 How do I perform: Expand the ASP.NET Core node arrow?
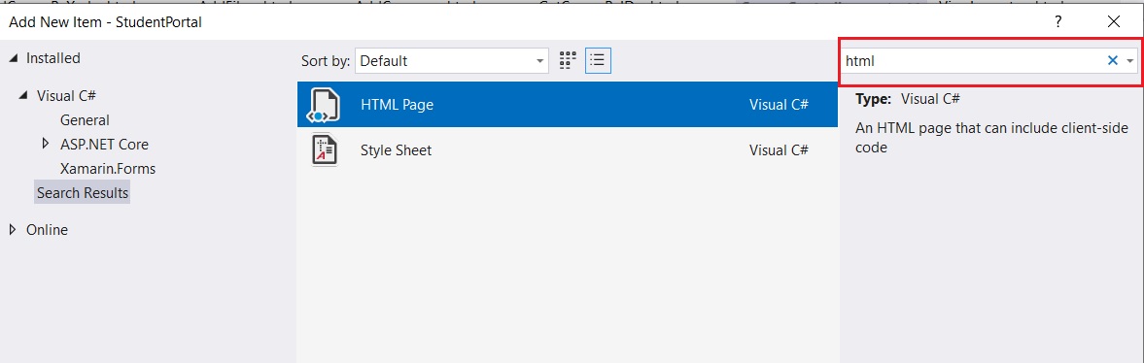[47, 145]
